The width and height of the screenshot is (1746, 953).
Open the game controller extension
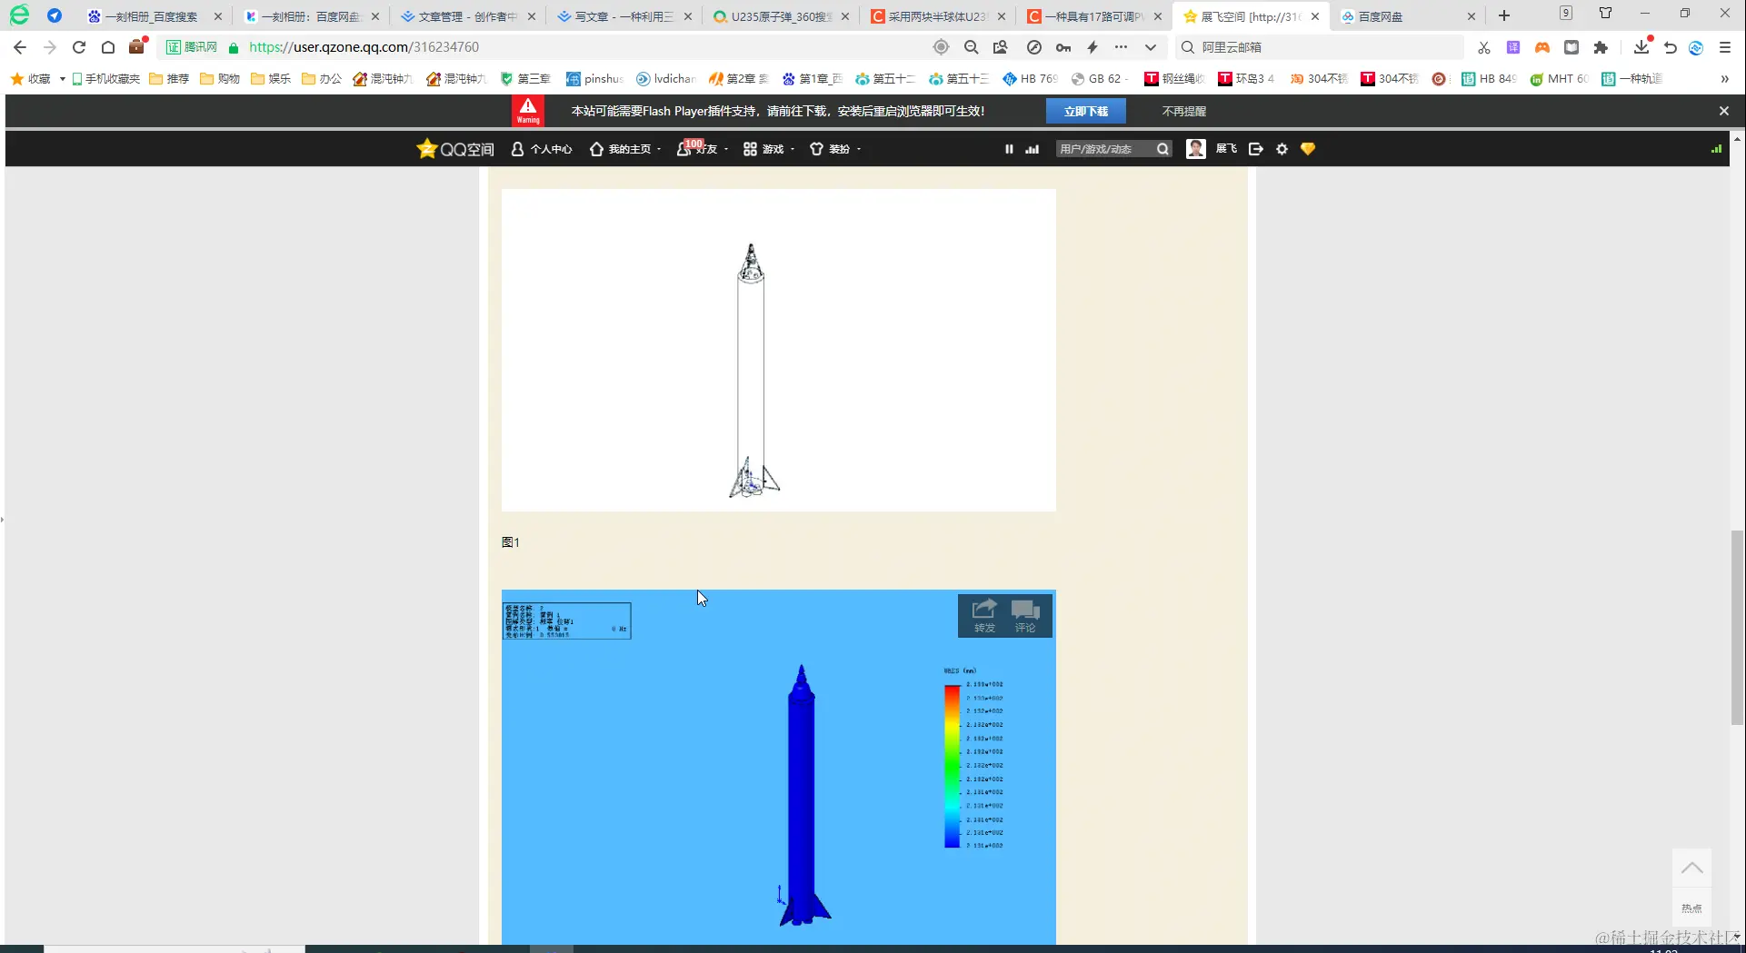(1542, 47)
